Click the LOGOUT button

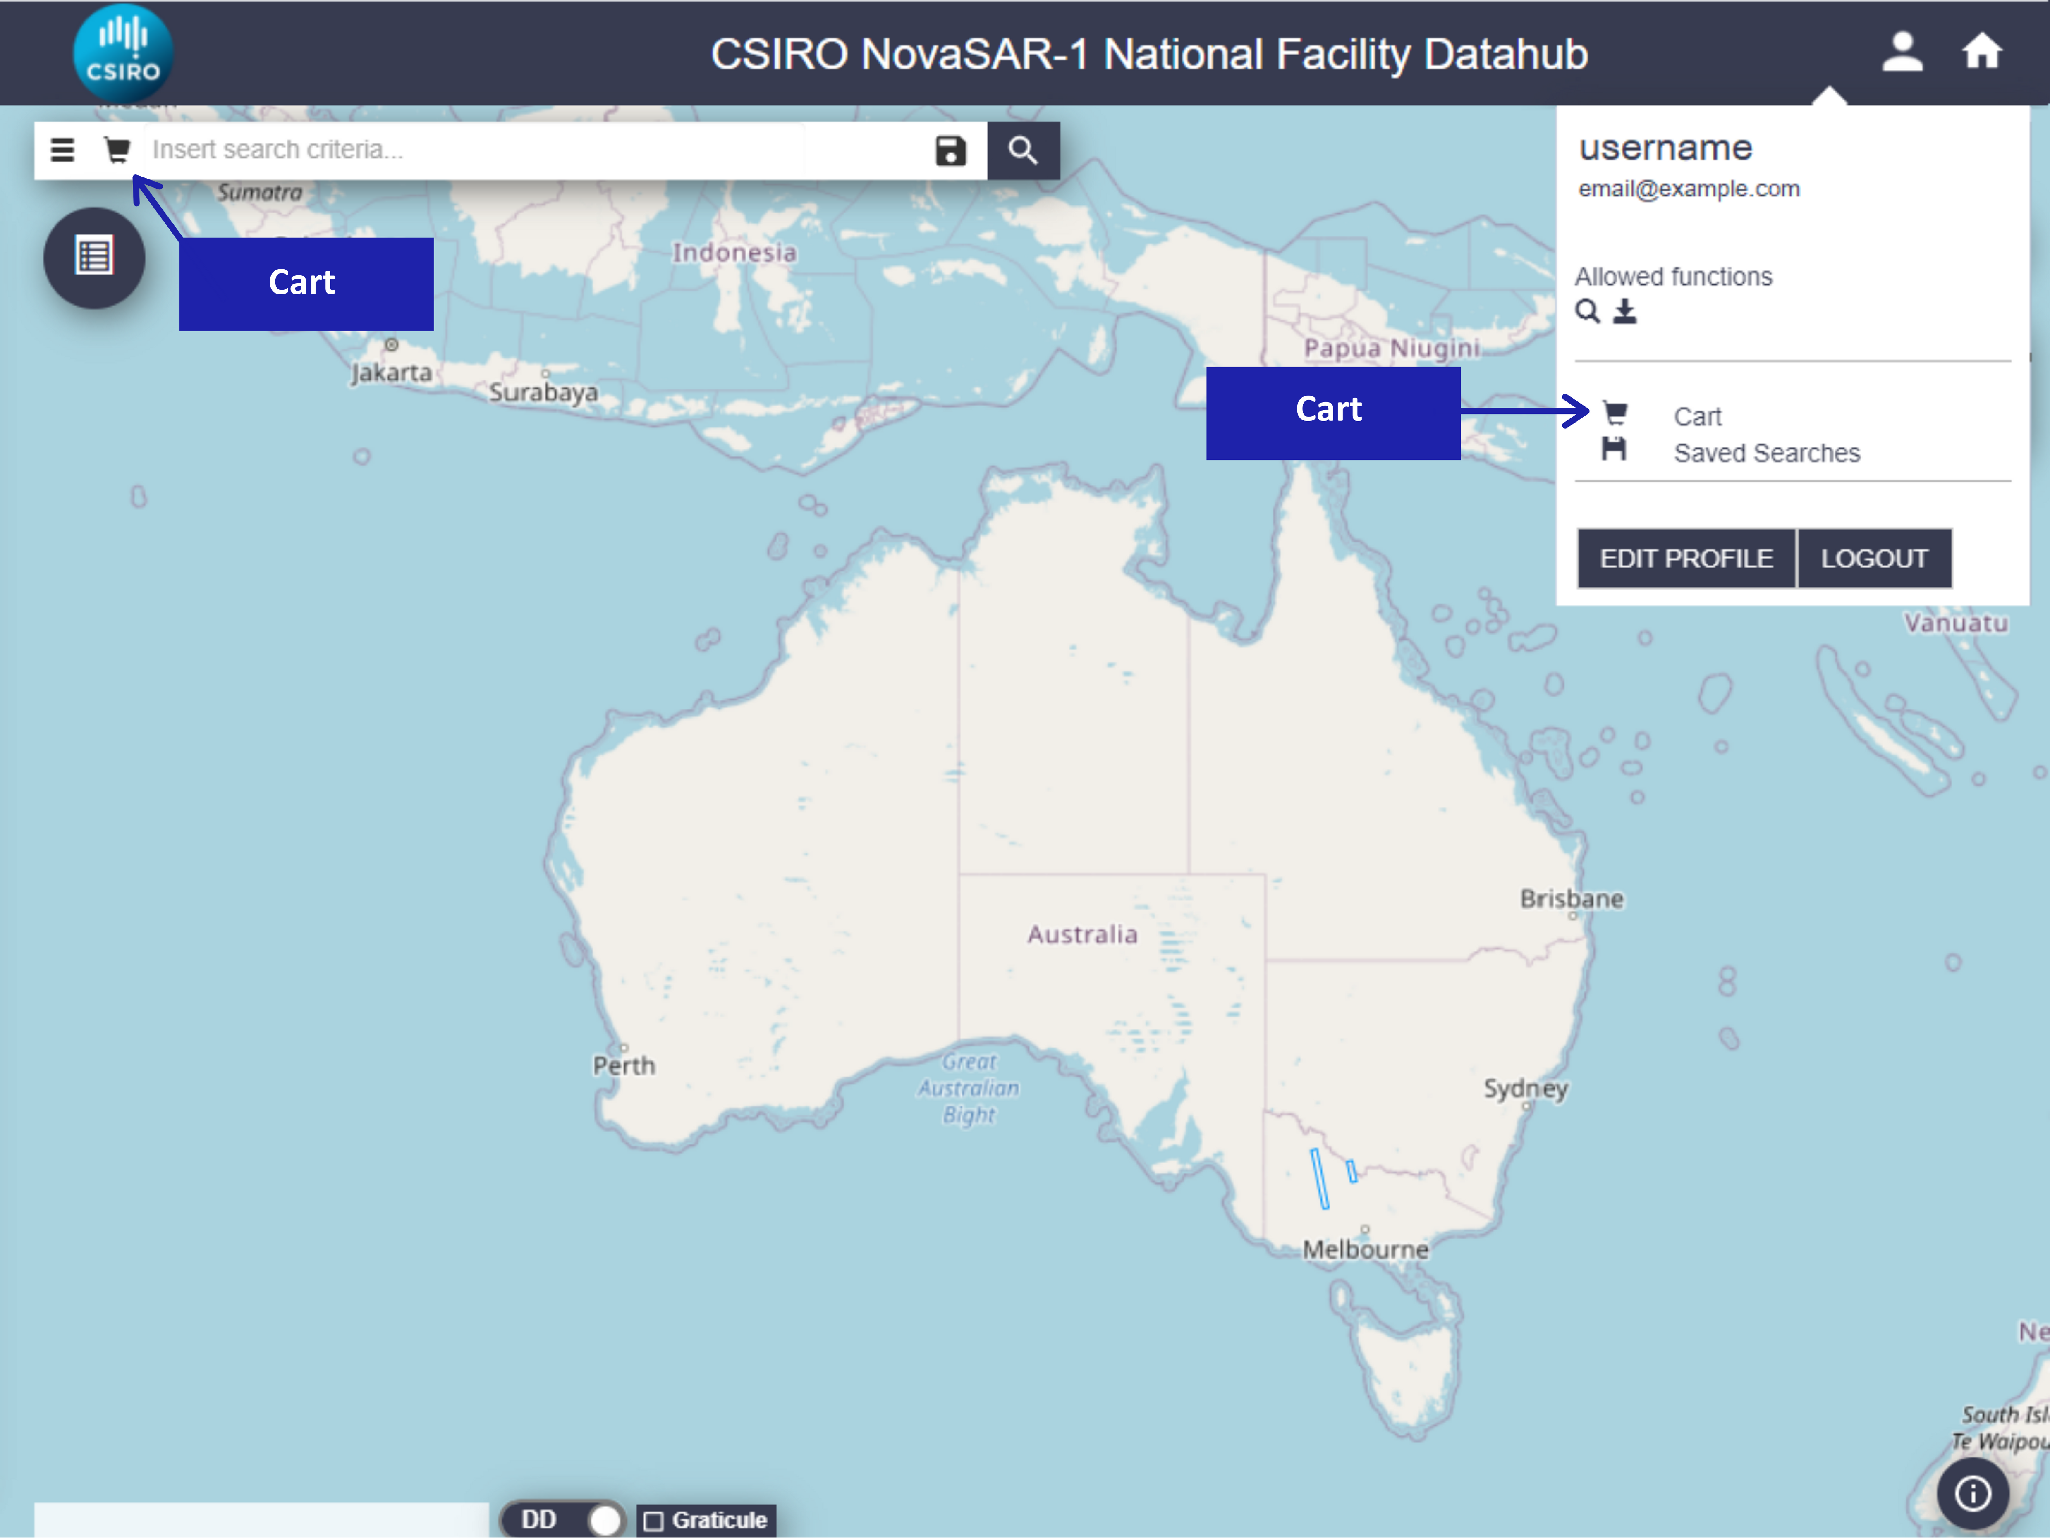click(x=1874, y=559)
